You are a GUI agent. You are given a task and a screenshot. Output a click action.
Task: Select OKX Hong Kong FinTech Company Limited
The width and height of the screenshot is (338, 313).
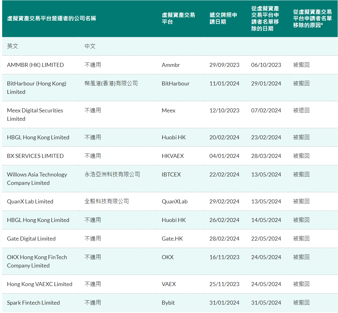[x=37, y=261]
